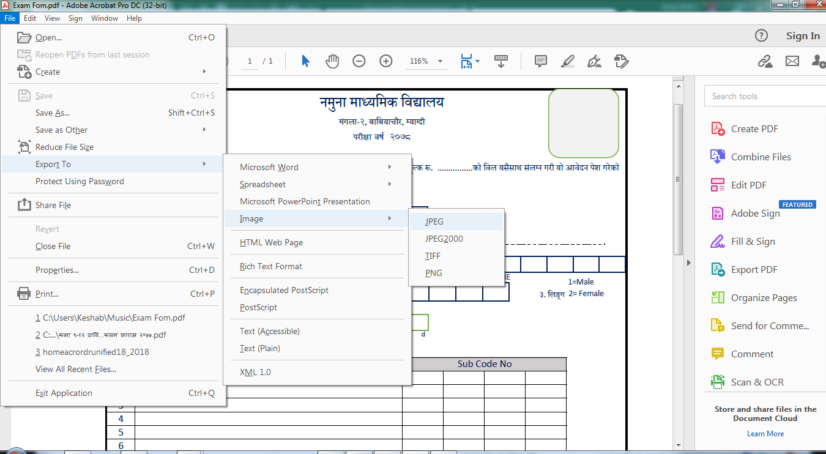Open the Sign menu in menu bar
This screenshot has width=826, height=454.
(x=75, y=18)
